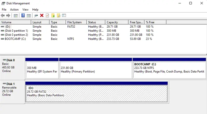Select the (D:) FAT32 partition block
Image resolution: width=207 pixels, height=114 pixels.
[97, 92]
